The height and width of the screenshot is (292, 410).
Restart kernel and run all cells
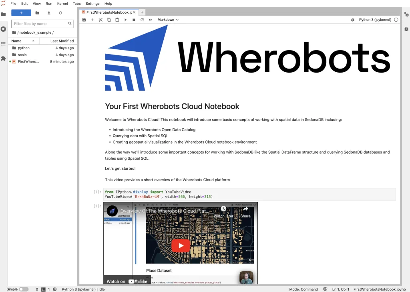[151, 20]
